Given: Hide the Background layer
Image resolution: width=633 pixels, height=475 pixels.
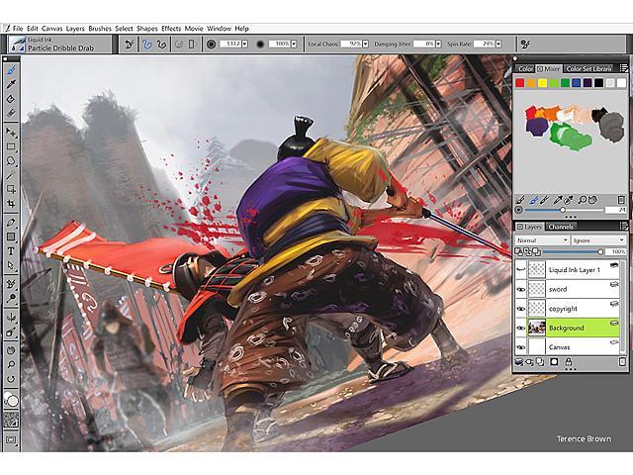Looking at the screenshot, I should click(521, 328).
